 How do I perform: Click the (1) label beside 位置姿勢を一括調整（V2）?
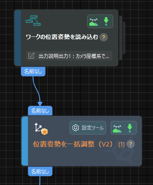point(121,144)
